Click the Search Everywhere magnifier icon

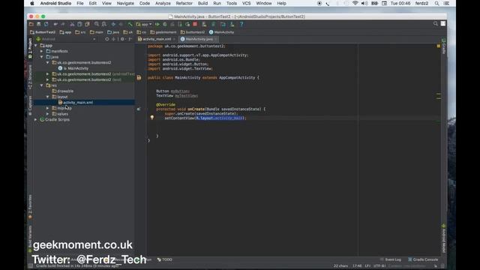tap(435, 24)
